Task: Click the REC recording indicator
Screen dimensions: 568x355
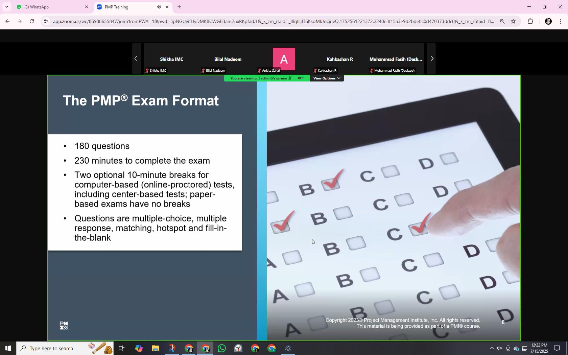Action: [x=299, y=78]
